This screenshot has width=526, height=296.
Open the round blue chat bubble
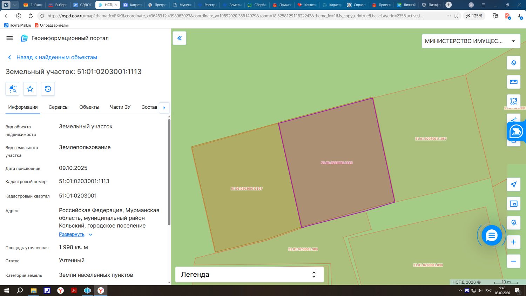[492, 236]
